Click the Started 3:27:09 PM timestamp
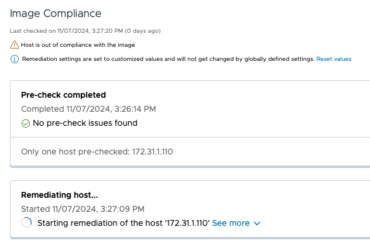This screenshot has height=244, width=370. [83, 209]
